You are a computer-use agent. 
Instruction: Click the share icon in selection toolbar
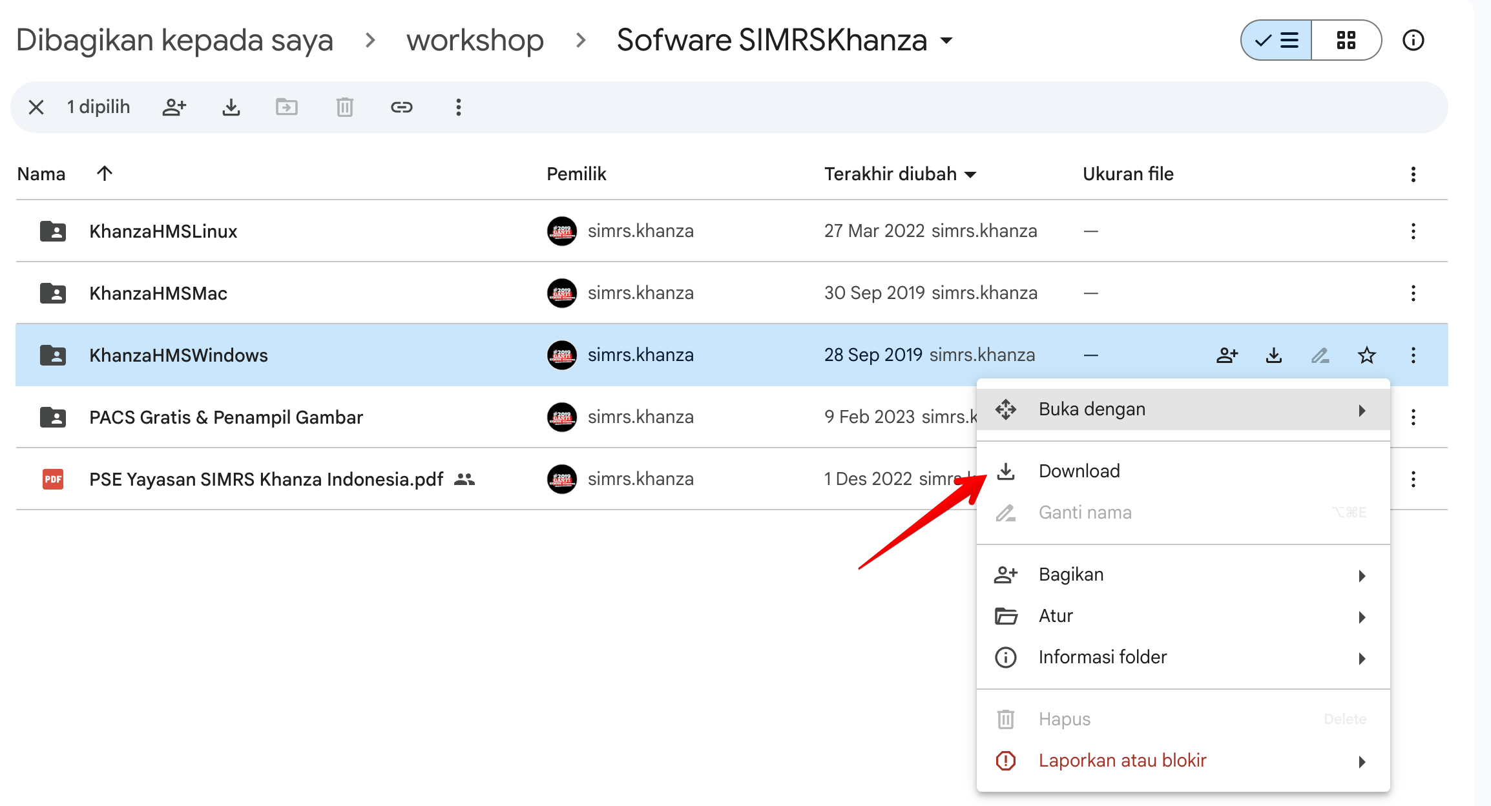174,107
